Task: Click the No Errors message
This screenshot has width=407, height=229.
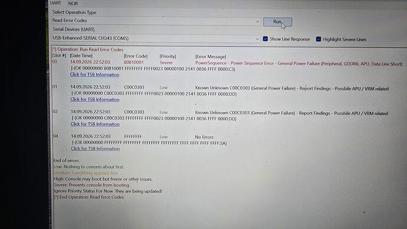Action: pos(204,137)
